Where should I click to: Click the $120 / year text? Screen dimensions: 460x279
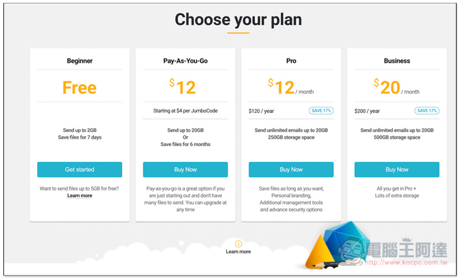coord(262,111)
